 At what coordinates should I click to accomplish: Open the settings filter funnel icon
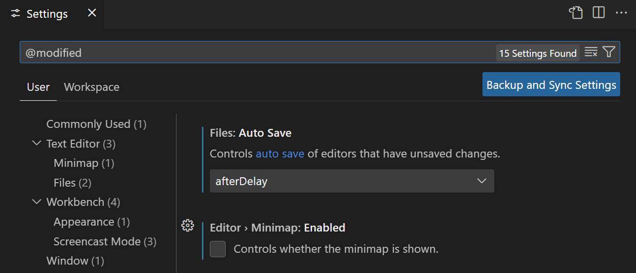coord(609,52)
